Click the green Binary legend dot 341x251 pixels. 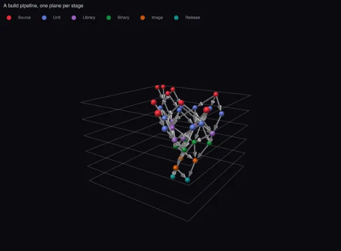point(109,18)
